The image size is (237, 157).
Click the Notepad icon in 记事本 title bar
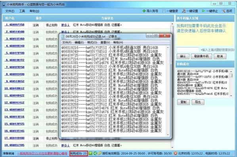pos(63,36)
